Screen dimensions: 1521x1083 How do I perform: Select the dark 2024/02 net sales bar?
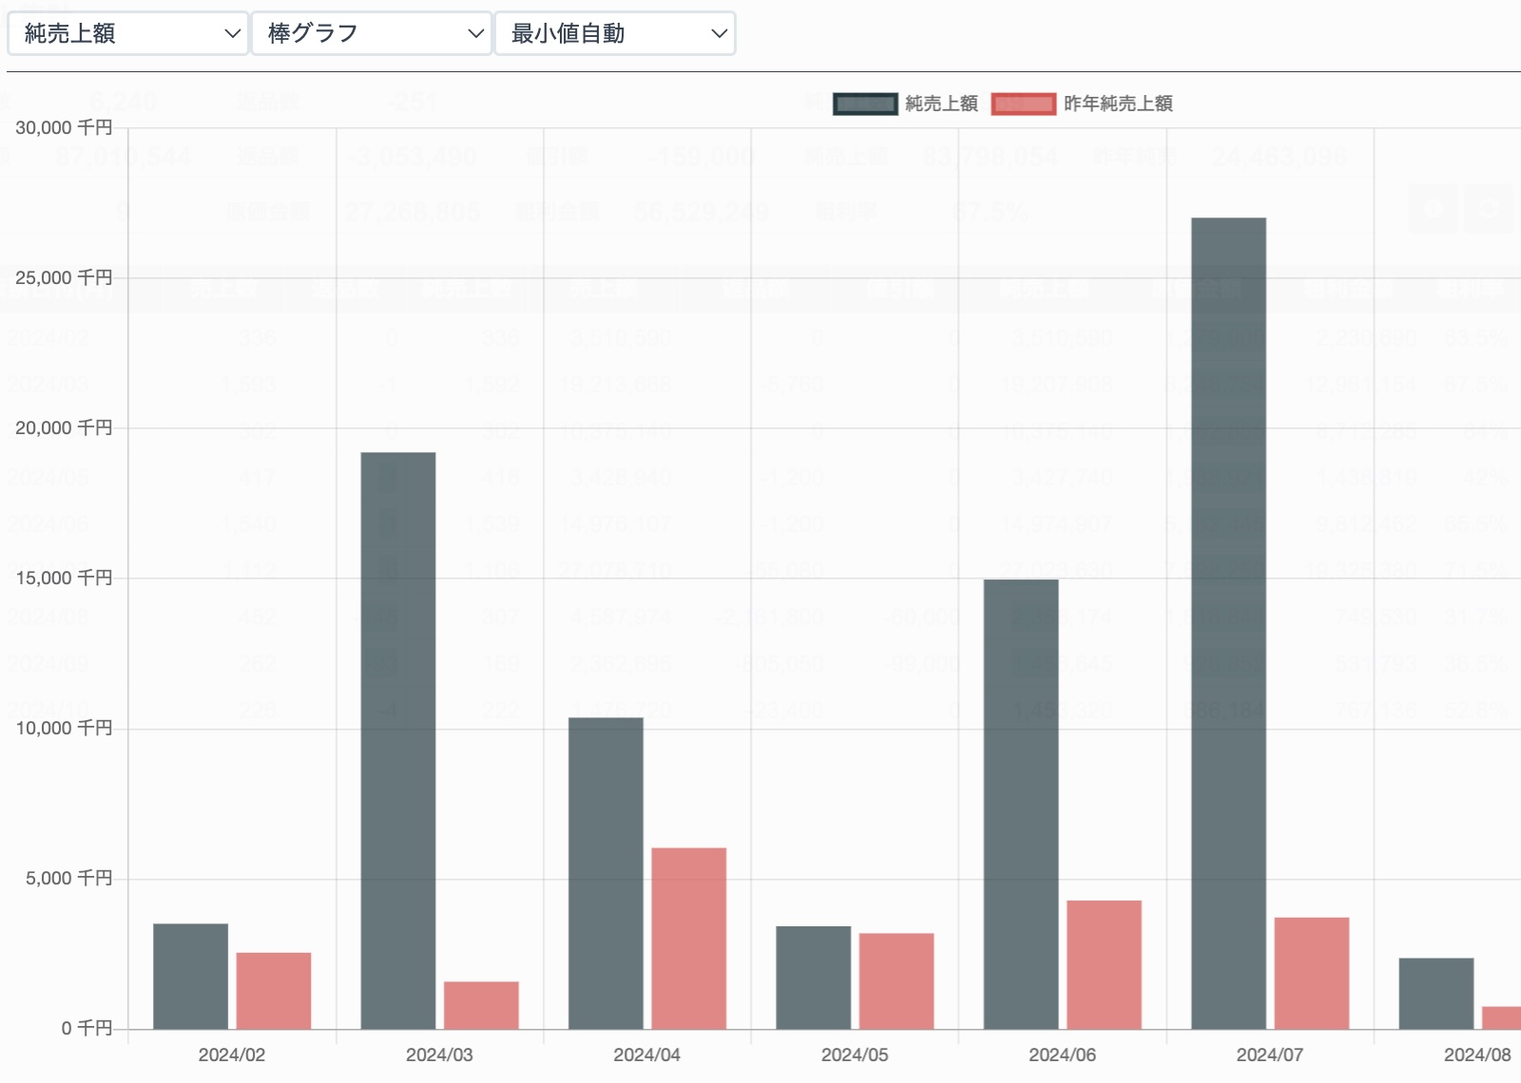(x=190, y=976)
